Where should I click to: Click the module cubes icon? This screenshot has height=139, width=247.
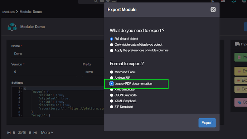click(x=12, y=27)
